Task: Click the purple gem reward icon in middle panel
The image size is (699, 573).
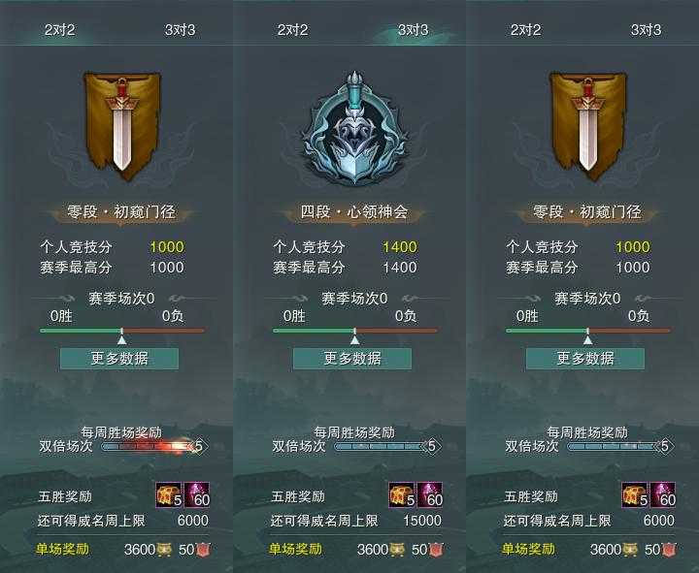Action: (x=430, y=495)
